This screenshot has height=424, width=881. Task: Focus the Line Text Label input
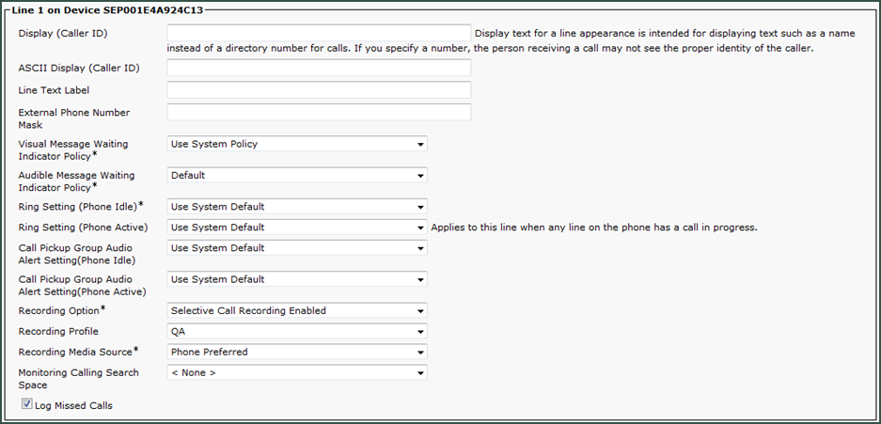[x=319, y=90]
